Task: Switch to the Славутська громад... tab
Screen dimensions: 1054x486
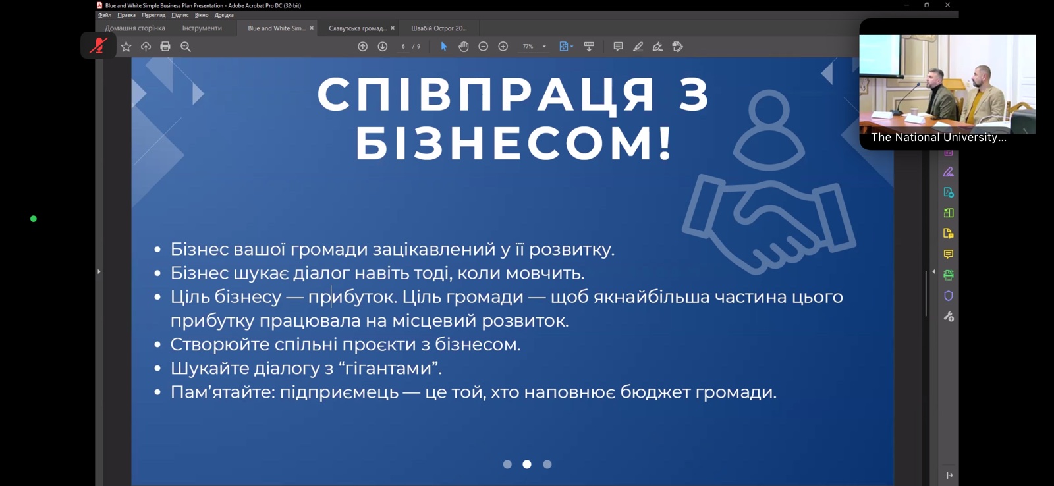Action: tap(357, 28)
